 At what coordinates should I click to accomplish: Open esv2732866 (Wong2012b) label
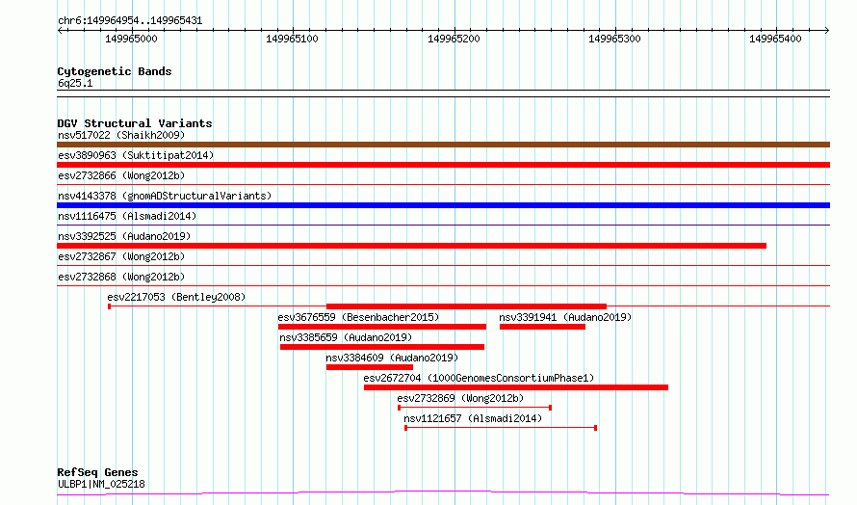click(x=121, y=175)
